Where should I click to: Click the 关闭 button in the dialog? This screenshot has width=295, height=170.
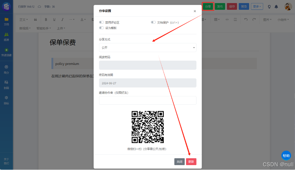click(x=179, y=162)
